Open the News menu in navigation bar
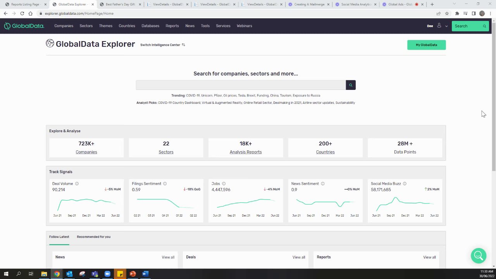This screenshot has height=279, width=496. (x=190, y=26)
